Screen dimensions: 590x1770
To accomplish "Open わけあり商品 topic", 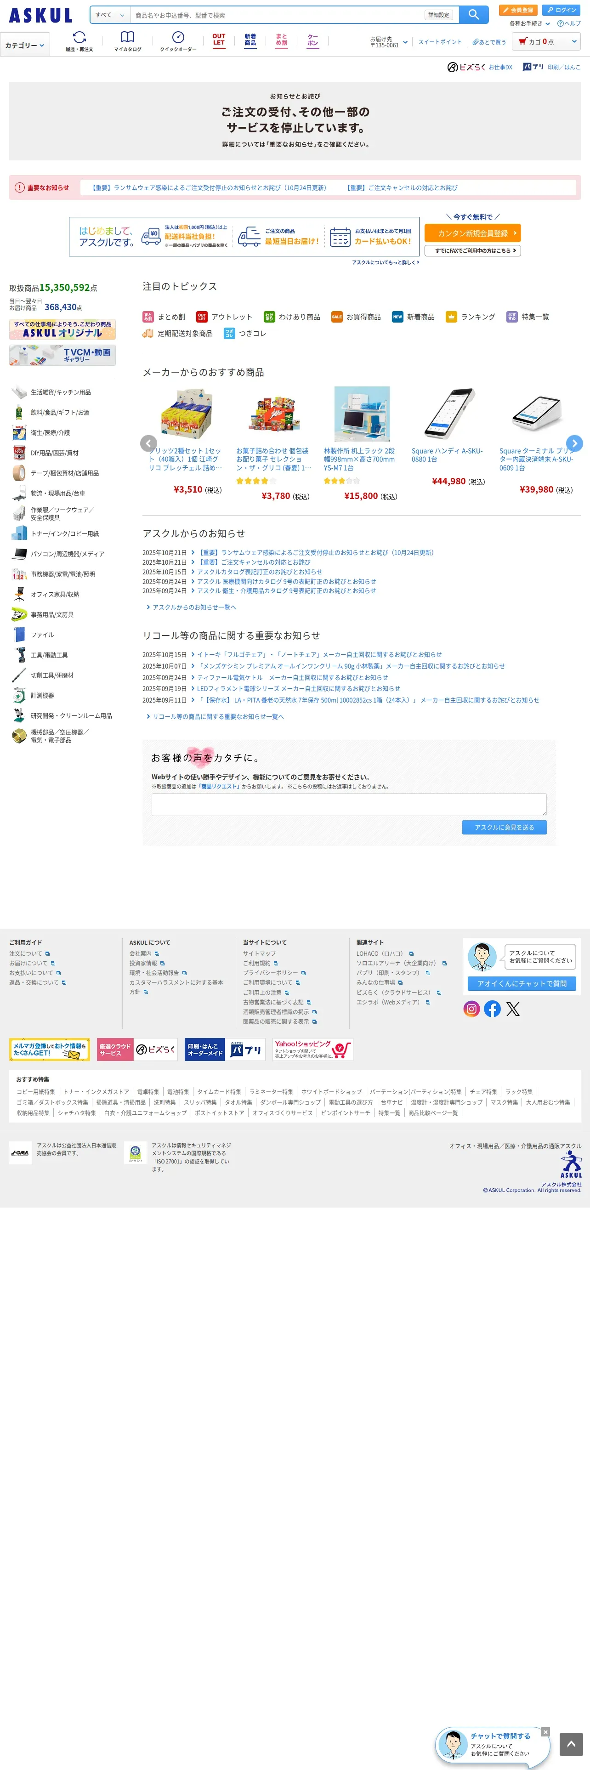I will click(x=292, y=317).
